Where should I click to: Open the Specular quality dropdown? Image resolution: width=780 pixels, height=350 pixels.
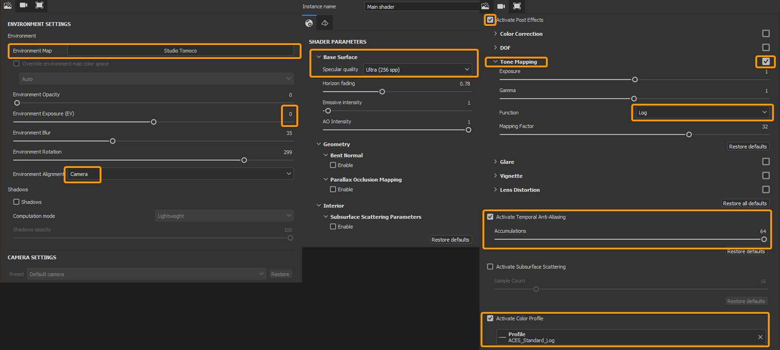417,70
